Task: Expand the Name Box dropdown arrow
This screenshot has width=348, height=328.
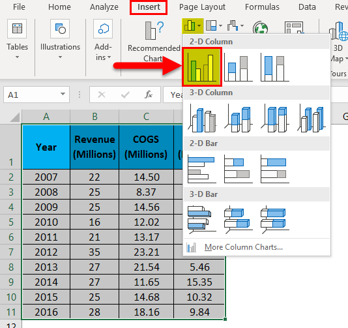Action: pos(63,94)
